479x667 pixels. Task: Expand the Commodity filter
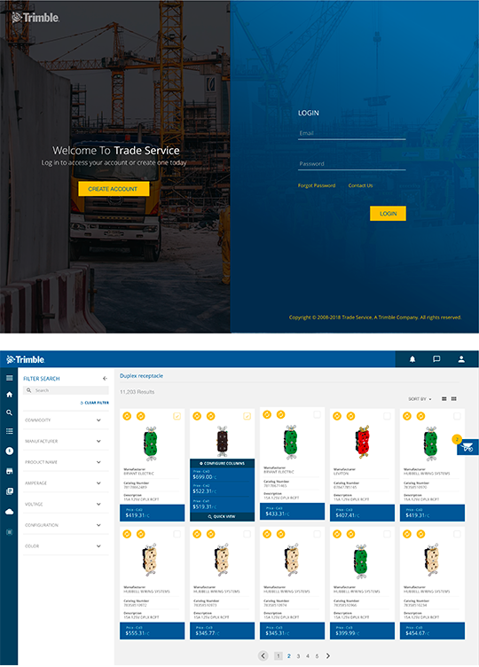tap(66, 420)
